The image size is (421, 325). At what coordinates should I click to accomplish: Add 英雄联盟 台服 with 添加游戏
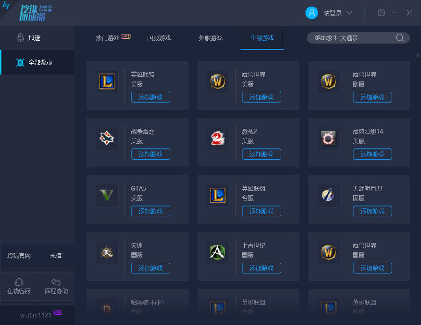pos(261,211)
